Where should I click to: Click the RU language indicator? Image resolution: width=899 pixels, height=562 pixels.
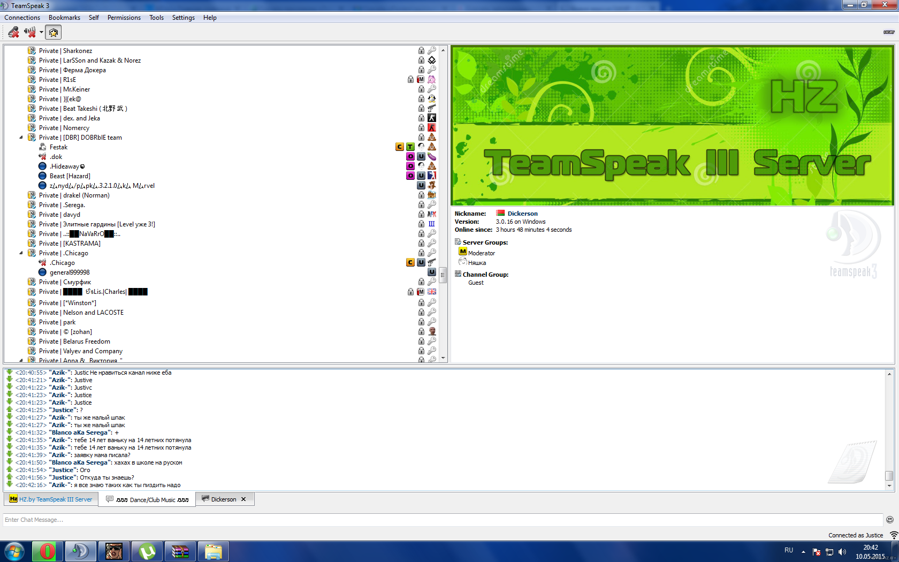point(789,550)
